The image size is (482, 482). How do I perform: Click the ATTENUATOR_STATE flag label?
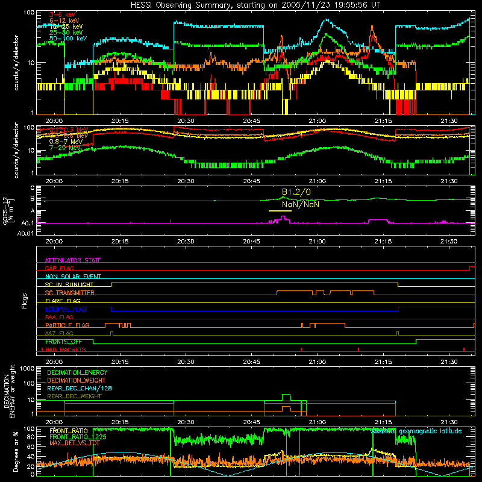click(x=73, y=260)
